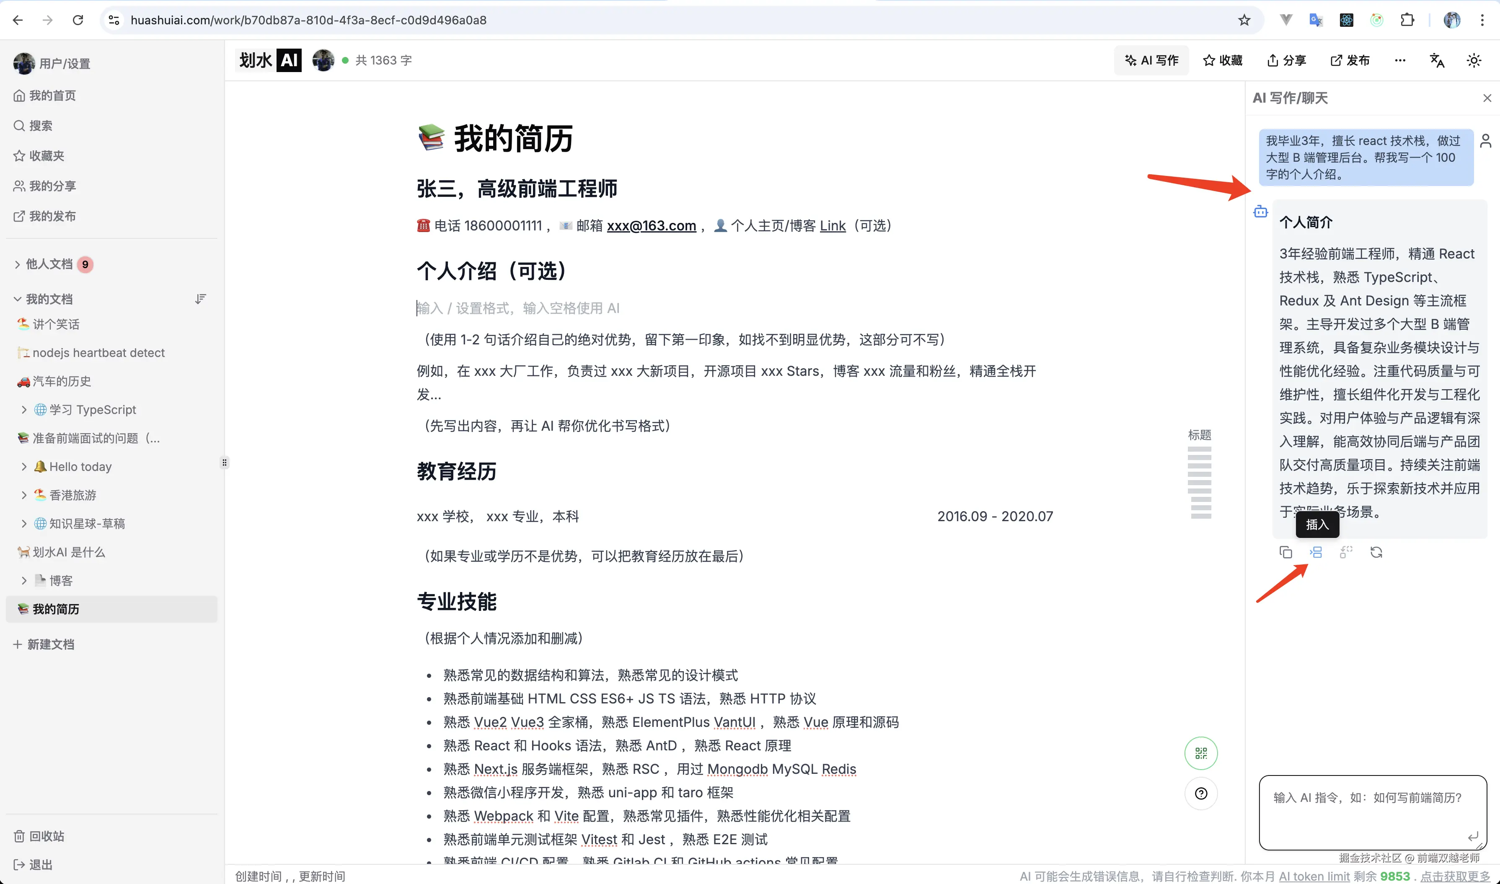
Task: Click the sort icon next to 我的文档
Action: click(x=201, y=298)
